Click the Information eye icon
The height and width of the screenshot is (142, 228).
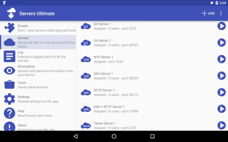click(x=10, y=71)
